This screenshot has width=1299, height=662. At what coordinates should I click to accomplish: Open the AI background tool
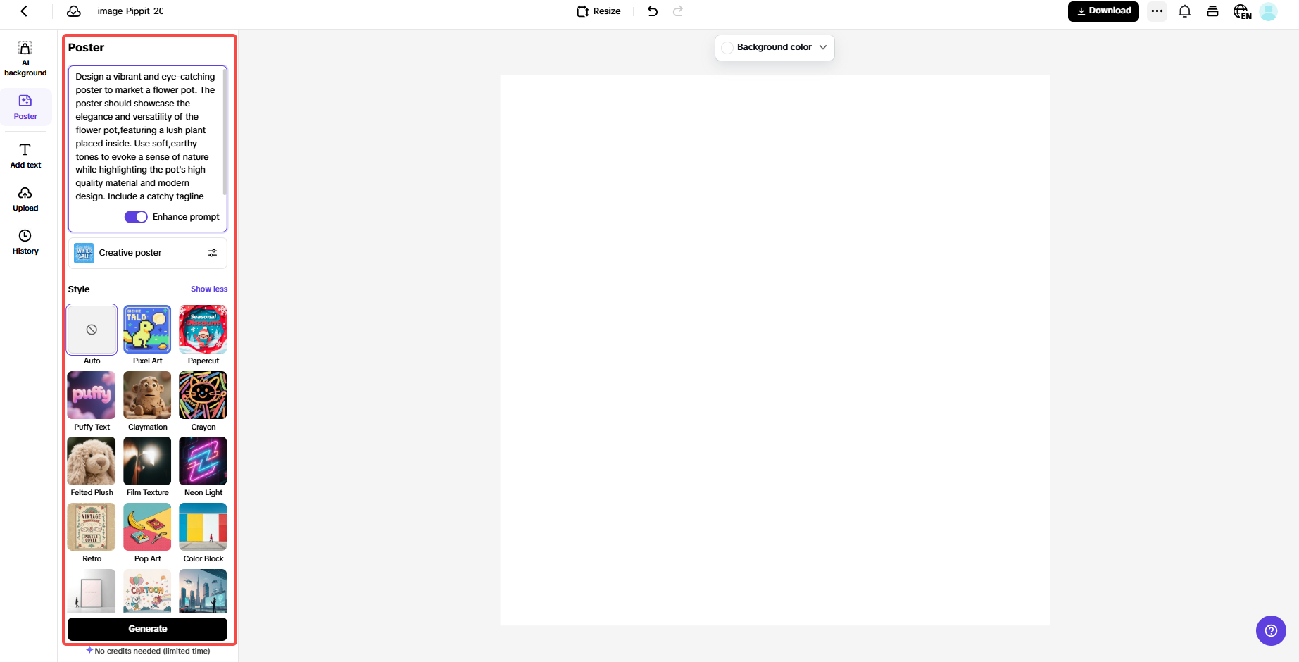(25, 58)
